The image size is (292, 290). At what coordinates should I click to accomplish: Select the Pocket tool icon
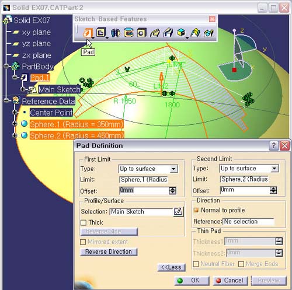tap(101, 32)
